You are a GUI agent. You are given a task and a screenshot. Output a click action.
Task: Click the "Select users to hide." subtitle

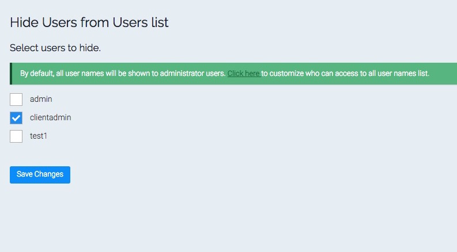pyautogui.click(x=55, y=48)
